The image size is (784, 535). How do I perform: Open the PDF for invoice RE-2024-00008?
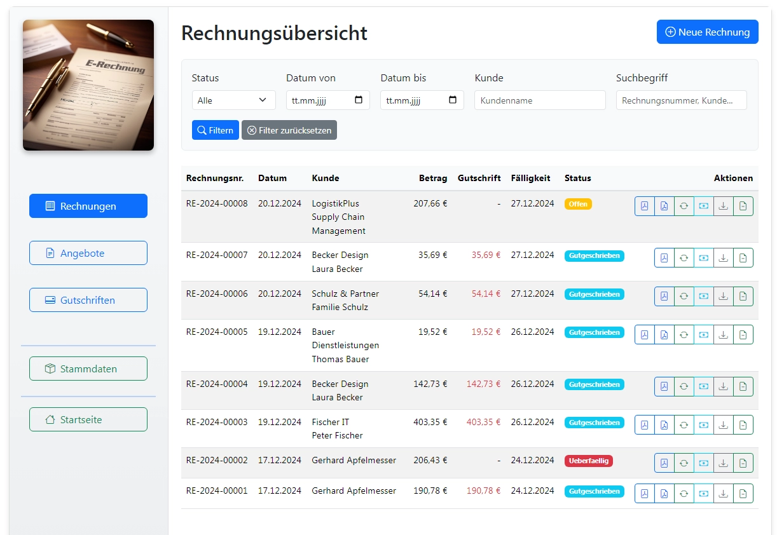coord(644,206)
